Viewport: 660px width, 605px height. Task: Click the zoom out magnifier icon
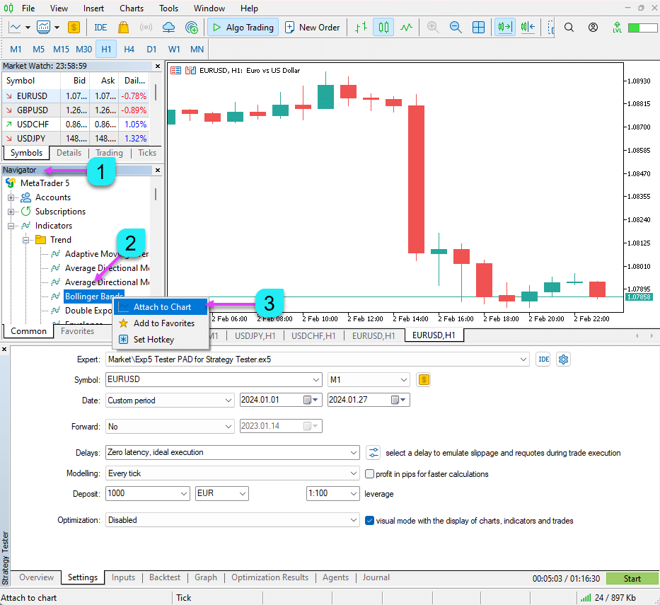click(x=456, y=28)
